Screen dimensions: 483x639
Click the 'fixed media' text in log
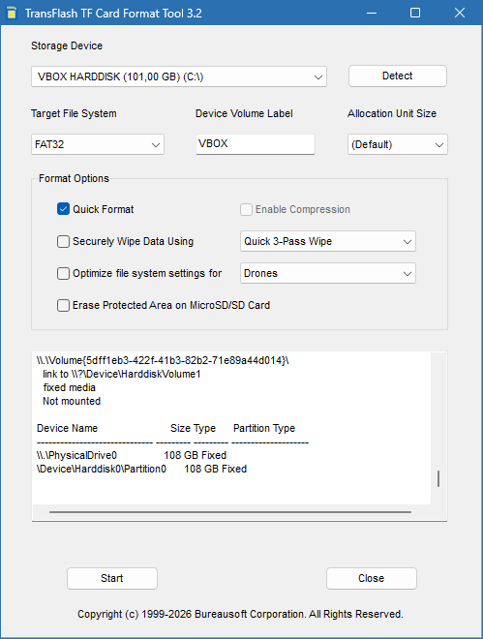(70, 387)
